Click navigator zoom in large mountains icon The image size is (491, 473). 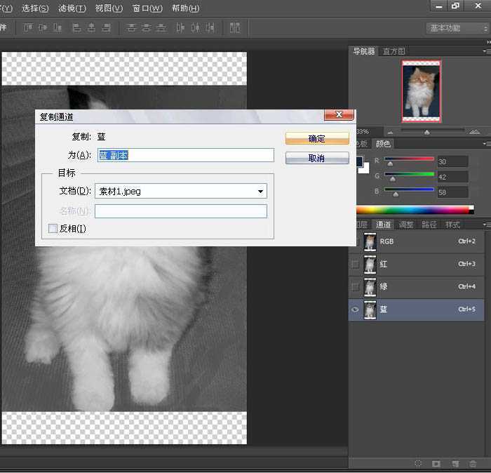pyautogui.click(x=475, y=131)
